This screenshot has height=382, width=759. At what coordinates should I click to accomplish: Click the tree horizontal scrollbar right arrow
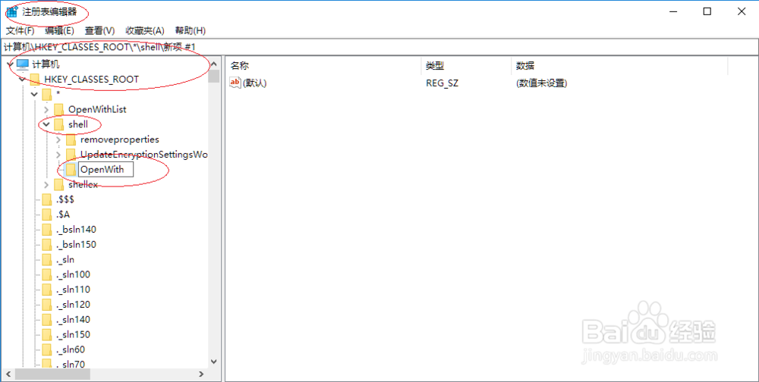tap(201, 374)
